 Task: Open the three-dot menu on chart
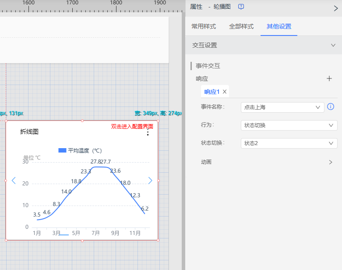coord(148,133)
